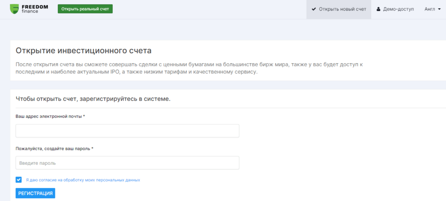The width and height of the screenshot is (446, 201).
Task: Click the Чтобы открыть счет, зарегистрируйтесь heading
Action: [93, 99]
